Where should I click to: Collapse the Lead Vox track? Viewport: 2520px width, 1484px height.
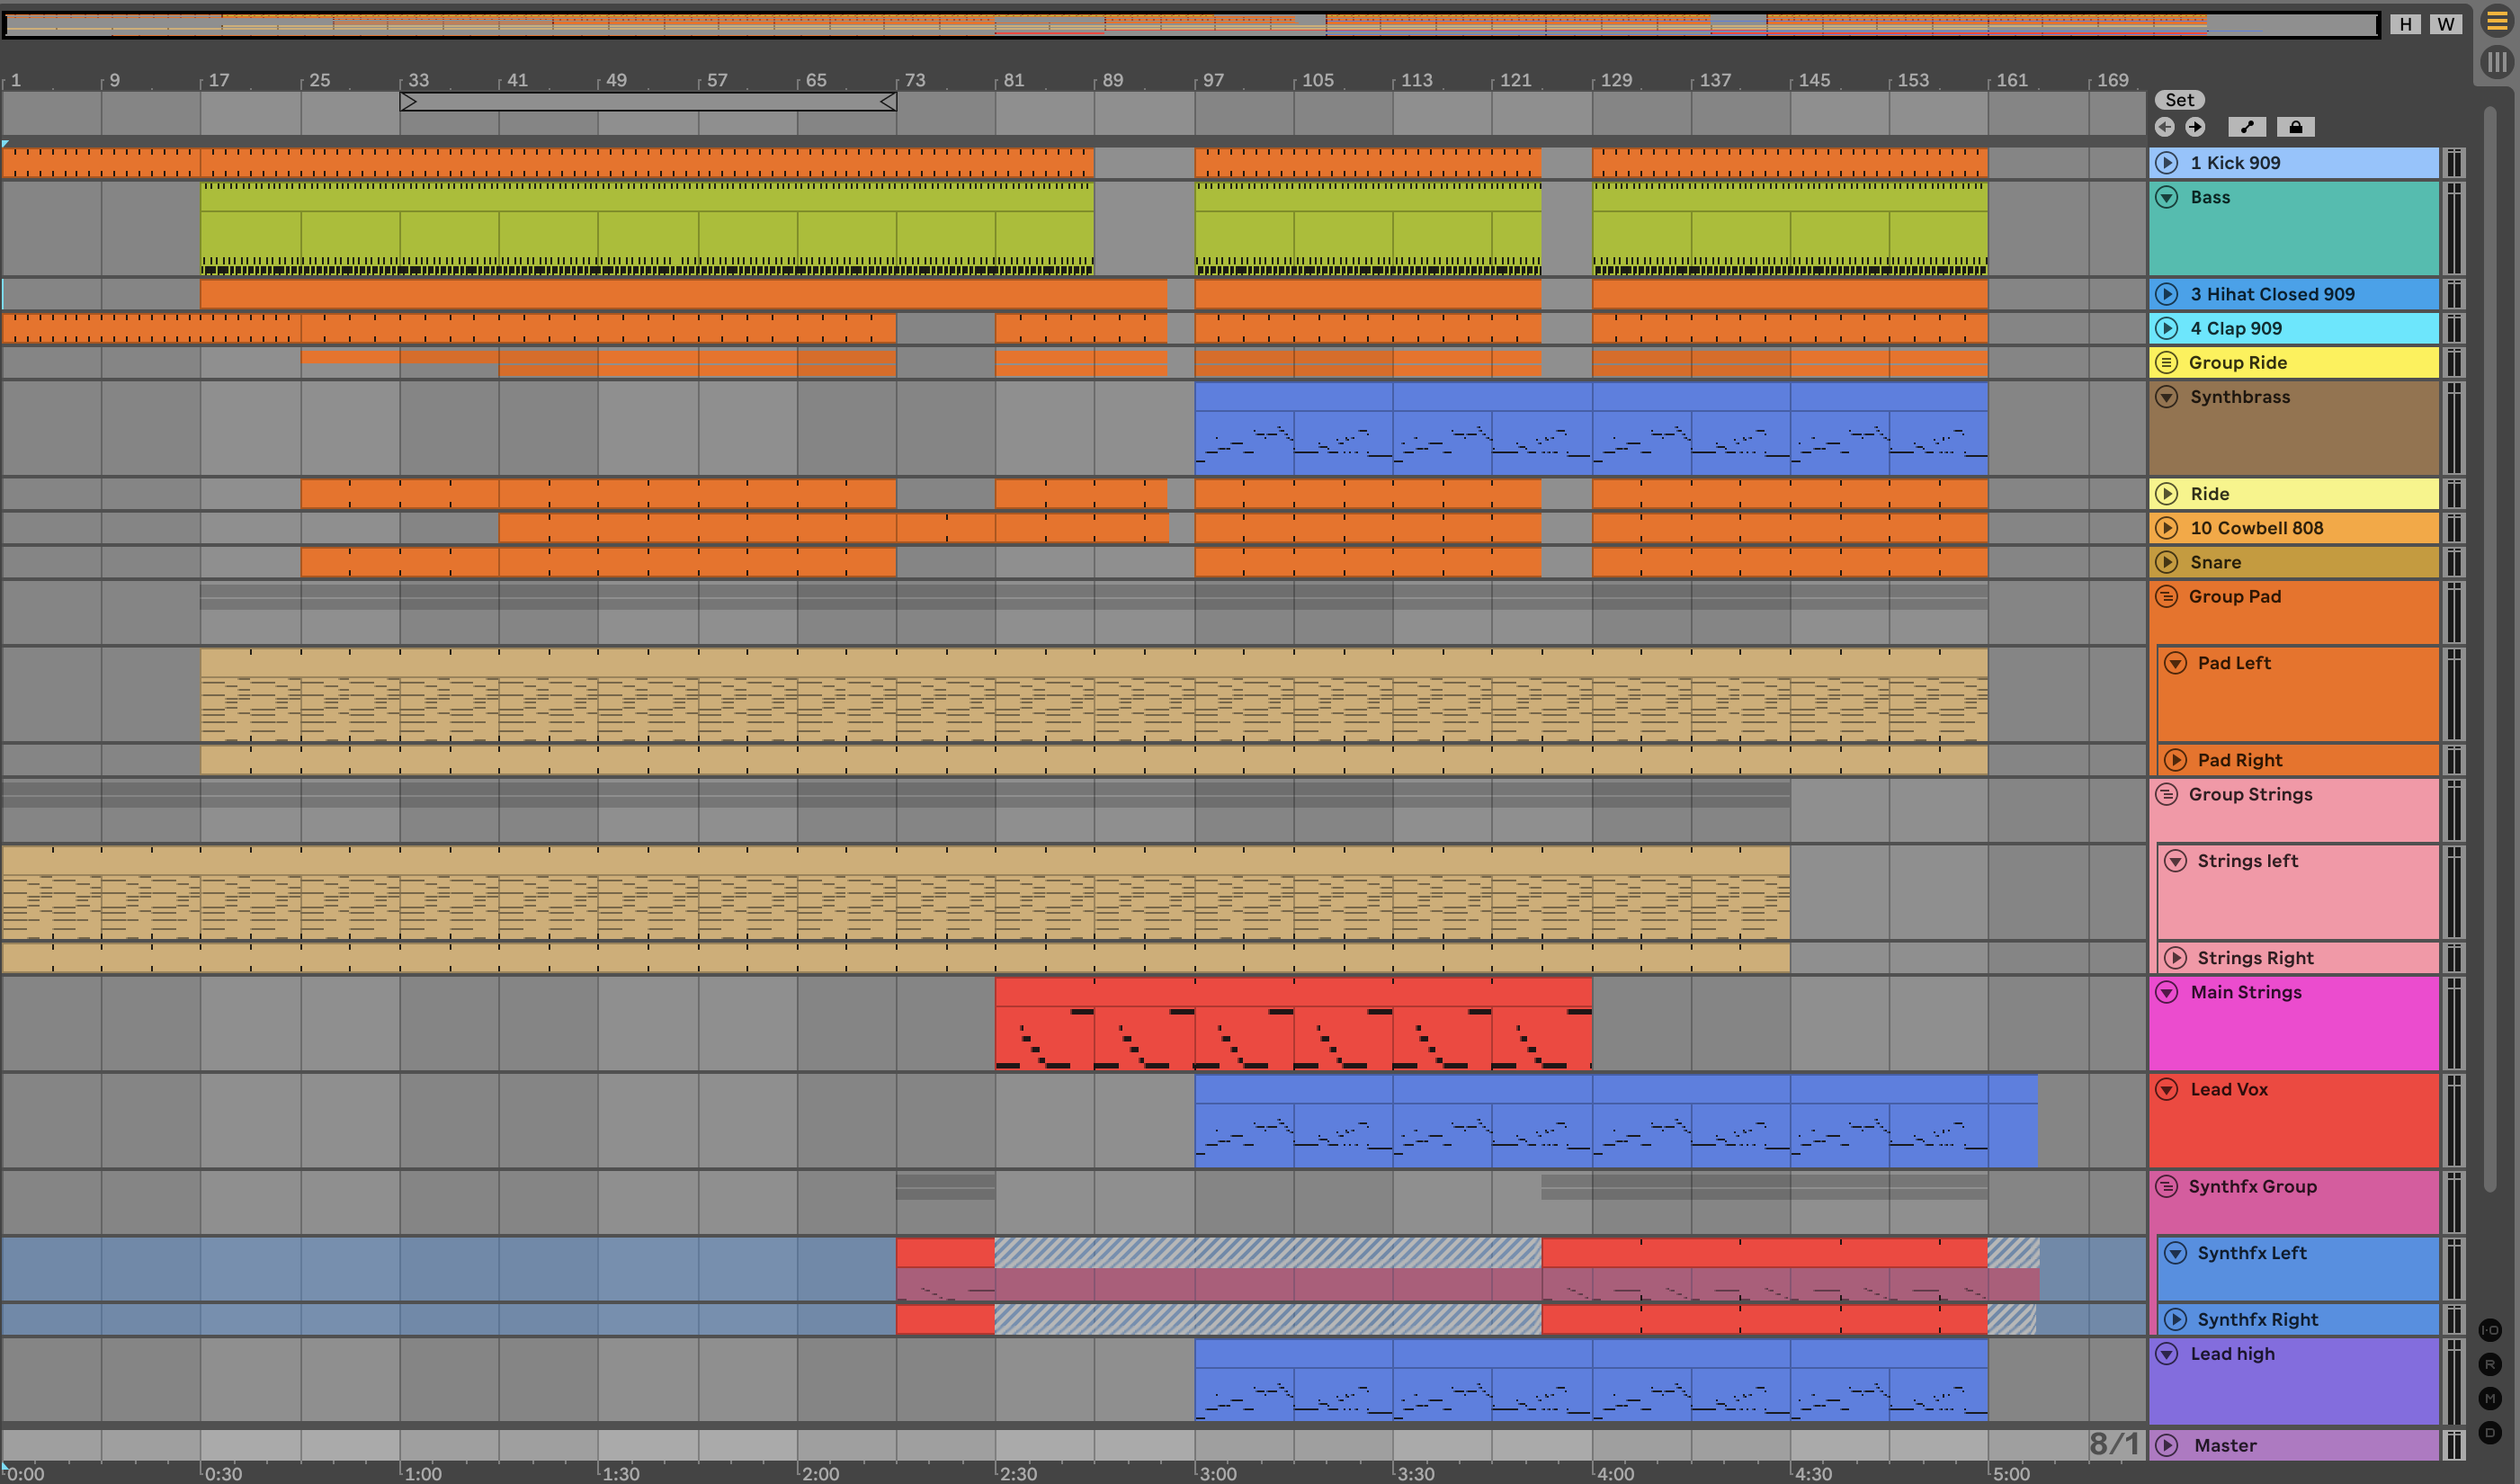[2166, 1089]
